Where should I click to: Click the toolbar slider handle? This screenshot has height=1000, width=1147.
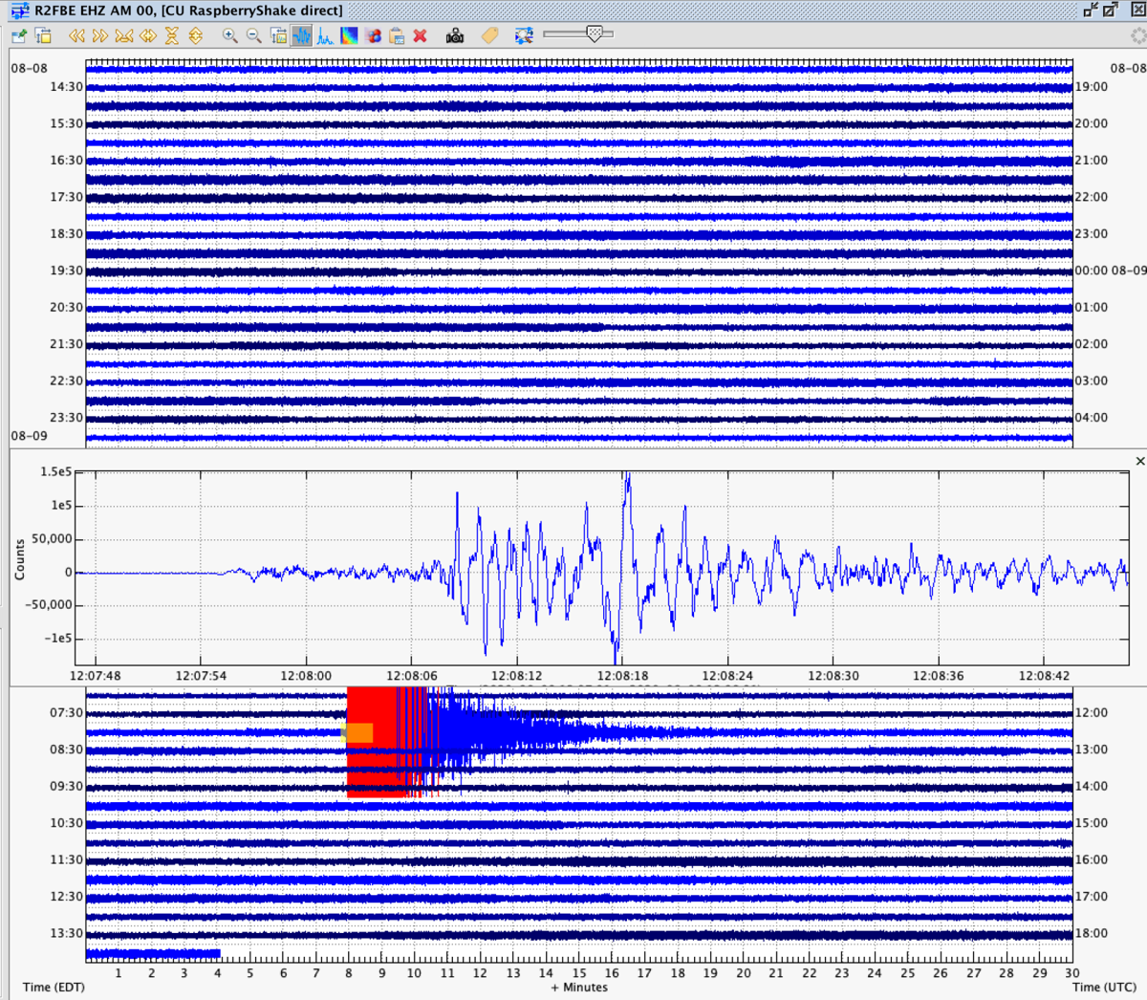(x=595, y=34)
